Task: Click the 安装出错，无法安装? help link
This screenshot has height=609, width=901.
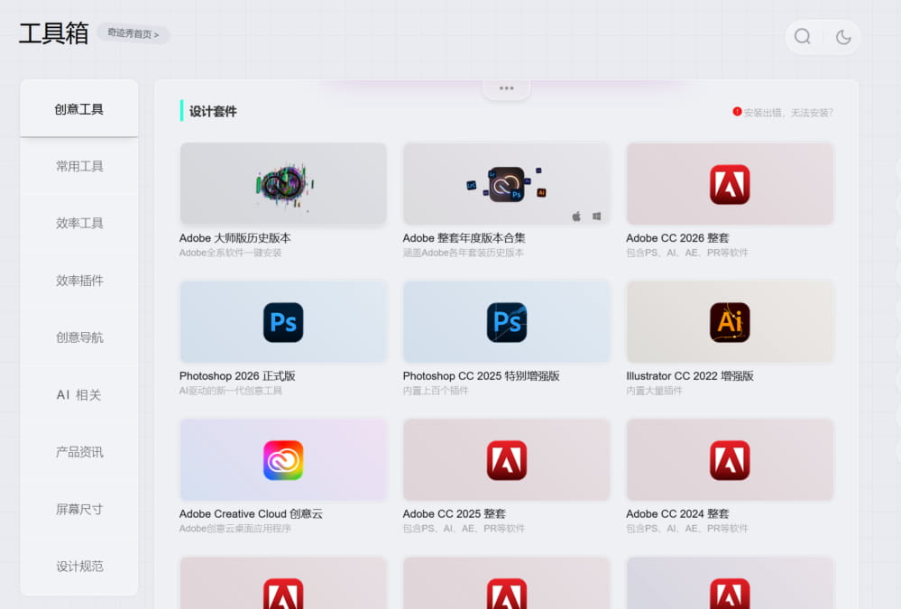Action: [788, 113]
